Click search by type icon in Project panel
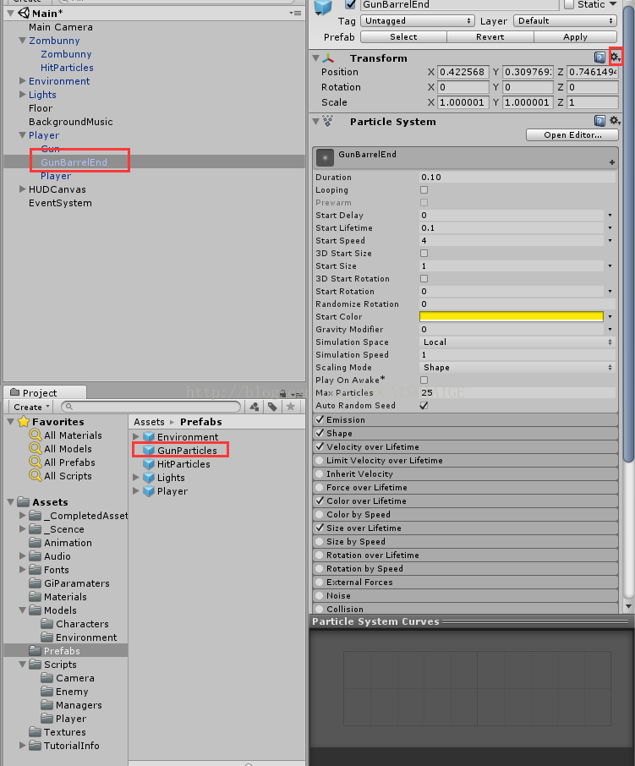Screen dimensions: 635x766 [x=254, y=407]
